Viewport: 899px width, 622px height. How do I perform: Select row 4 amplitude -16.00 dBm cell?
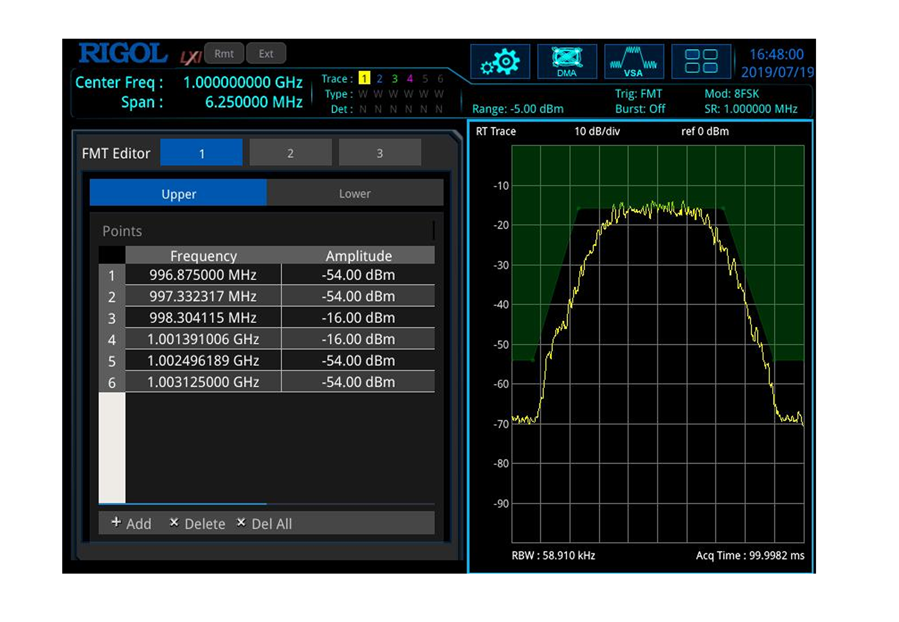click(358, 339)
